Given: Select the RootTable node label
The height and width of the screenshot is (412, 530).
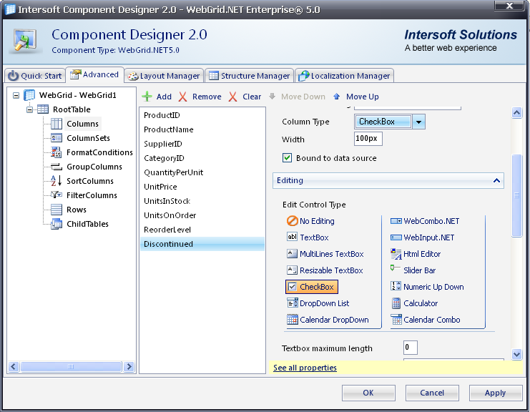Looking at the screenshot, I should pos(72,109).
